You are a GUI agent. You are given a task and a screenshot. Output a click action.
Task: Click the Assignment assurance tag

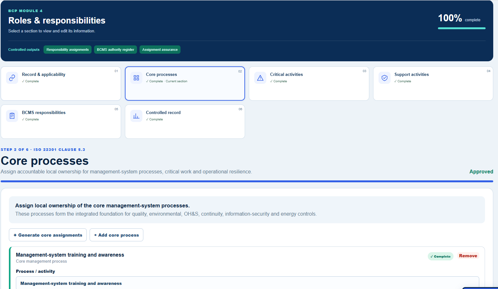click(160, 50)
